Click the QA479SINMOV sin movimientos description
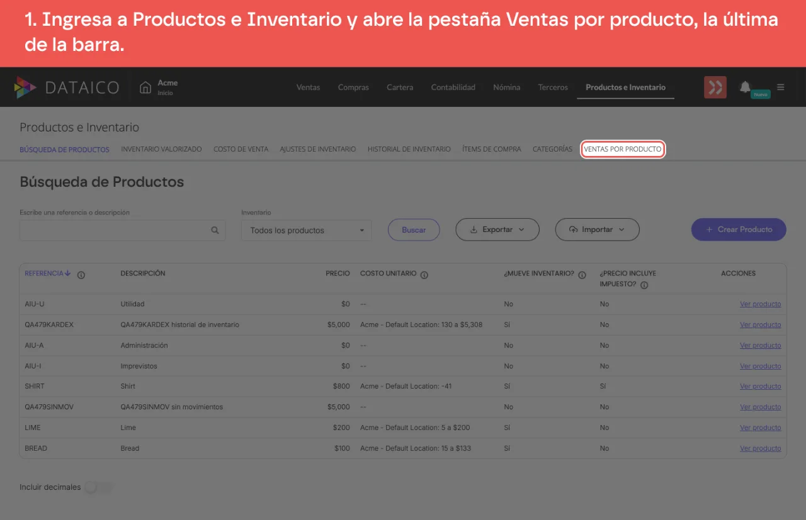Viewport: 806px width, 520px height. point(171,407)
